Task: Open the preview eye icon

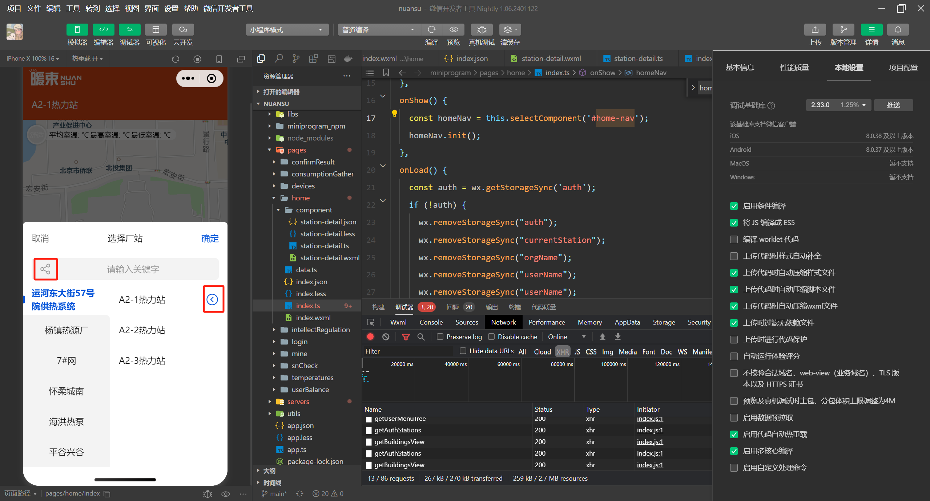Action: tap(454, 29)
